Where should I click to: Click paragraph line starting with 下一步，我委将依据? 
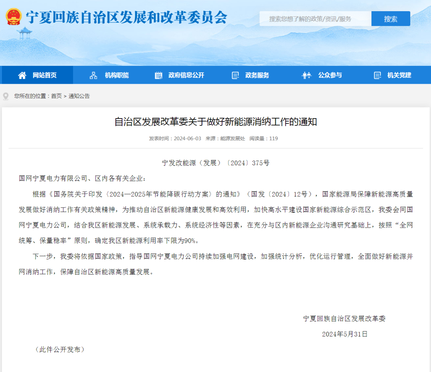223,257
